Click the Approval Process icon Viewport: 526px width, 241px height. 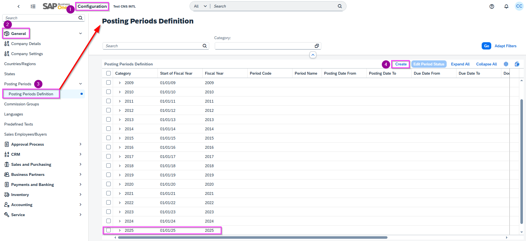point(7,144)
